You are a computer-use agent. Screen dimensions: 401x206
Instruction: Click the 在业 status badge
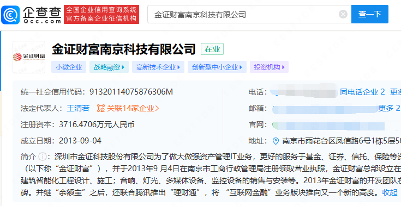(x=212, y=49)
